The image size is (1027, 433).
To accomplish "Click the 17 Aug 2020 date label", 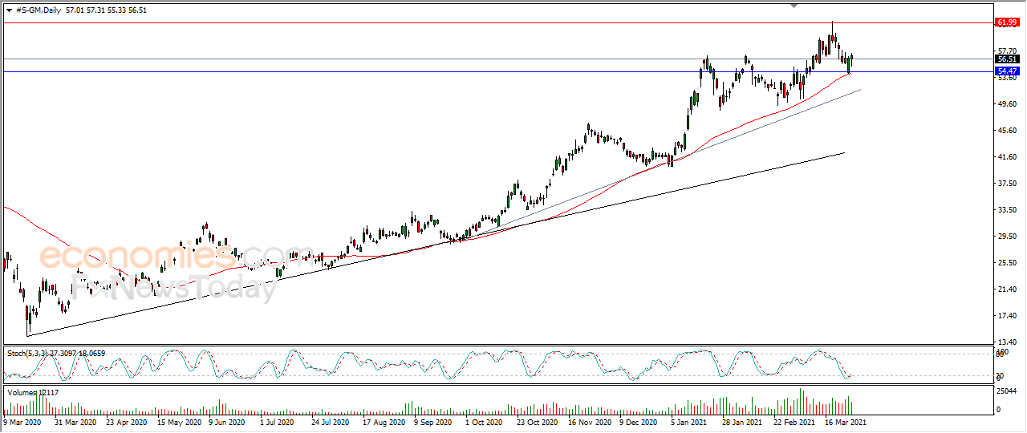I will pyautogui.click(x=383, y=421).
